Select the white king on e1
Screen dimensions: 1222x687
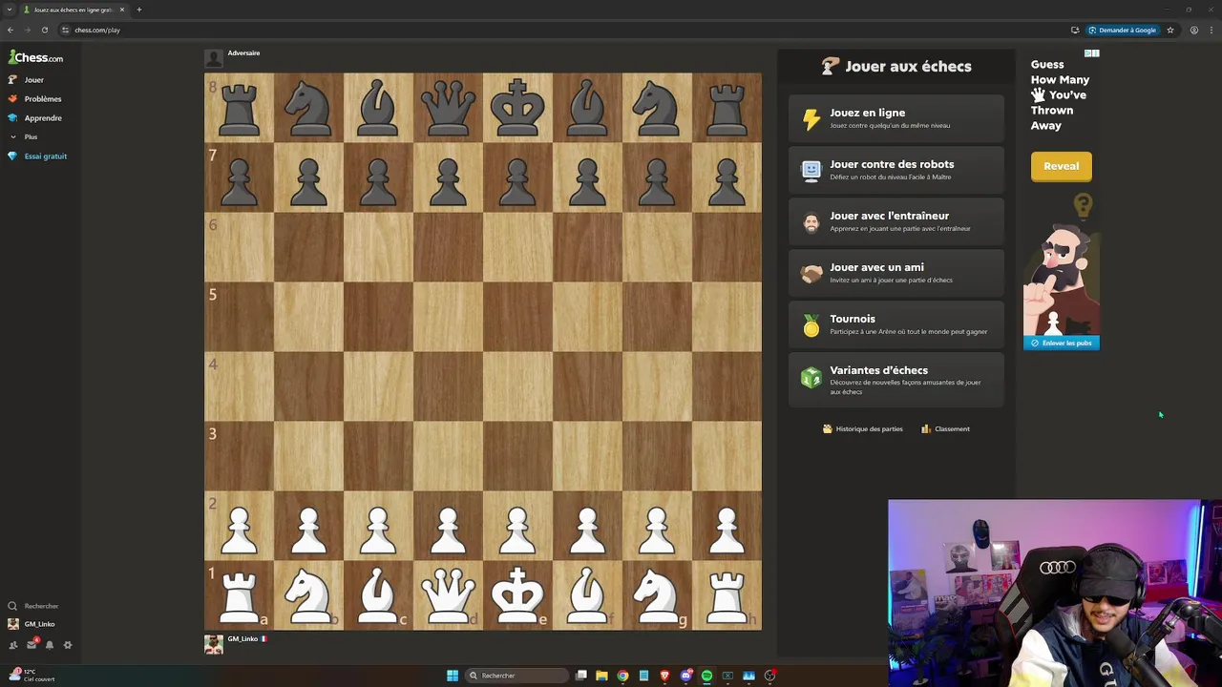click(x=517, y=595)
